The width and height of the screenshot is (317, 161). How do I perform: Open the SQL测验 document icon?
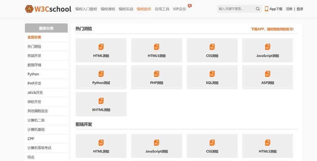212,74
